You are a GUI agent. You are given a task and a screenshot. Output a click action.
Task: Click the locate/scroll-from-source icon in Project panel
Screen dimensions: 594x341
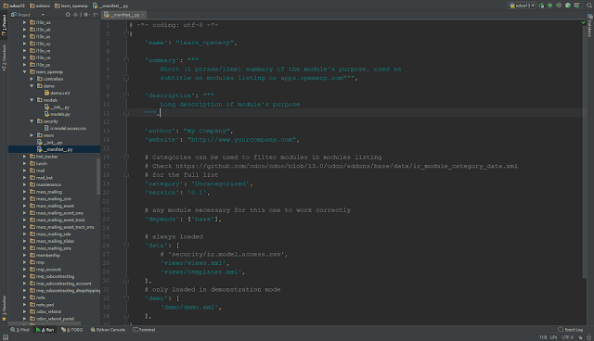point(68,15)
